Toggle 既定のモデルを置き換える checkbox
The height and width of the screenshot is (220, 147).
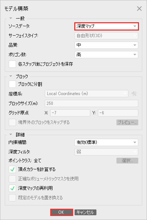click(x=12, y=198)
